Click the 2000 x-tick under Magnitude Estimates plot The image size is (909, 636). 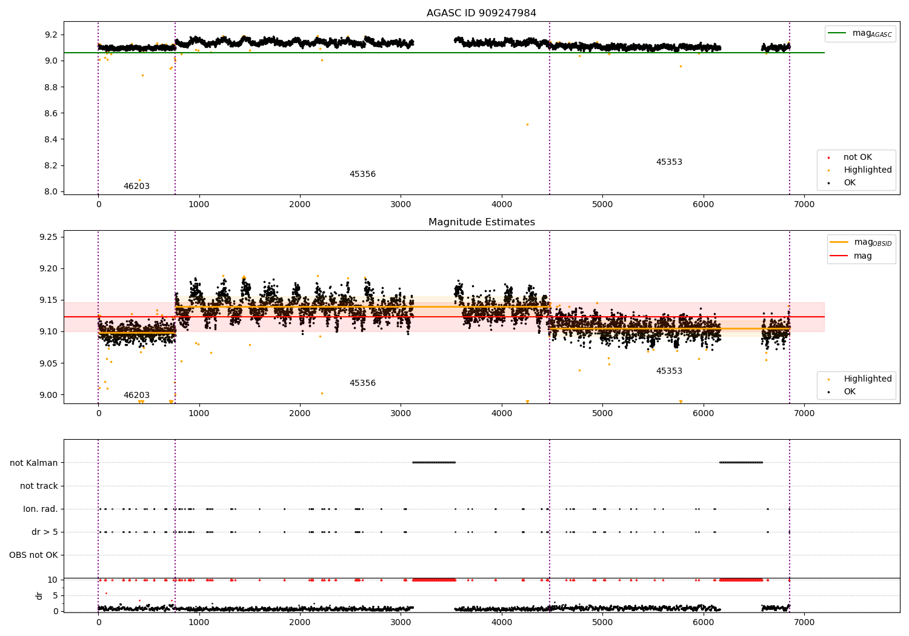[300, 414]
